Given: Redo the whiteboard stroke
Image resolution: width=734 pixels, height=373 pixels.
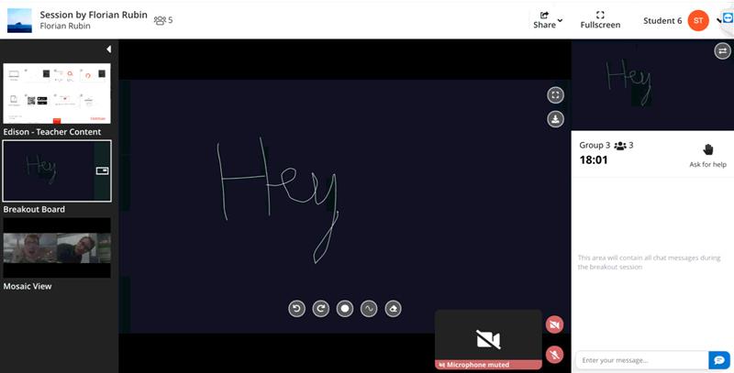Looking at the screenshot, I should (321, 309).
